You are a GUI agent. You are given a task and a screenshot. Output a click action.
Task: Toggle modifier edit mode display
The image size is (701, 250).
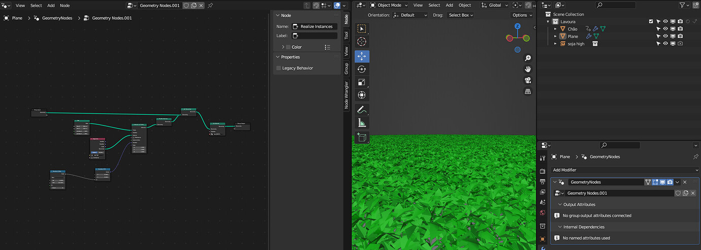click(x=655, y=182)
